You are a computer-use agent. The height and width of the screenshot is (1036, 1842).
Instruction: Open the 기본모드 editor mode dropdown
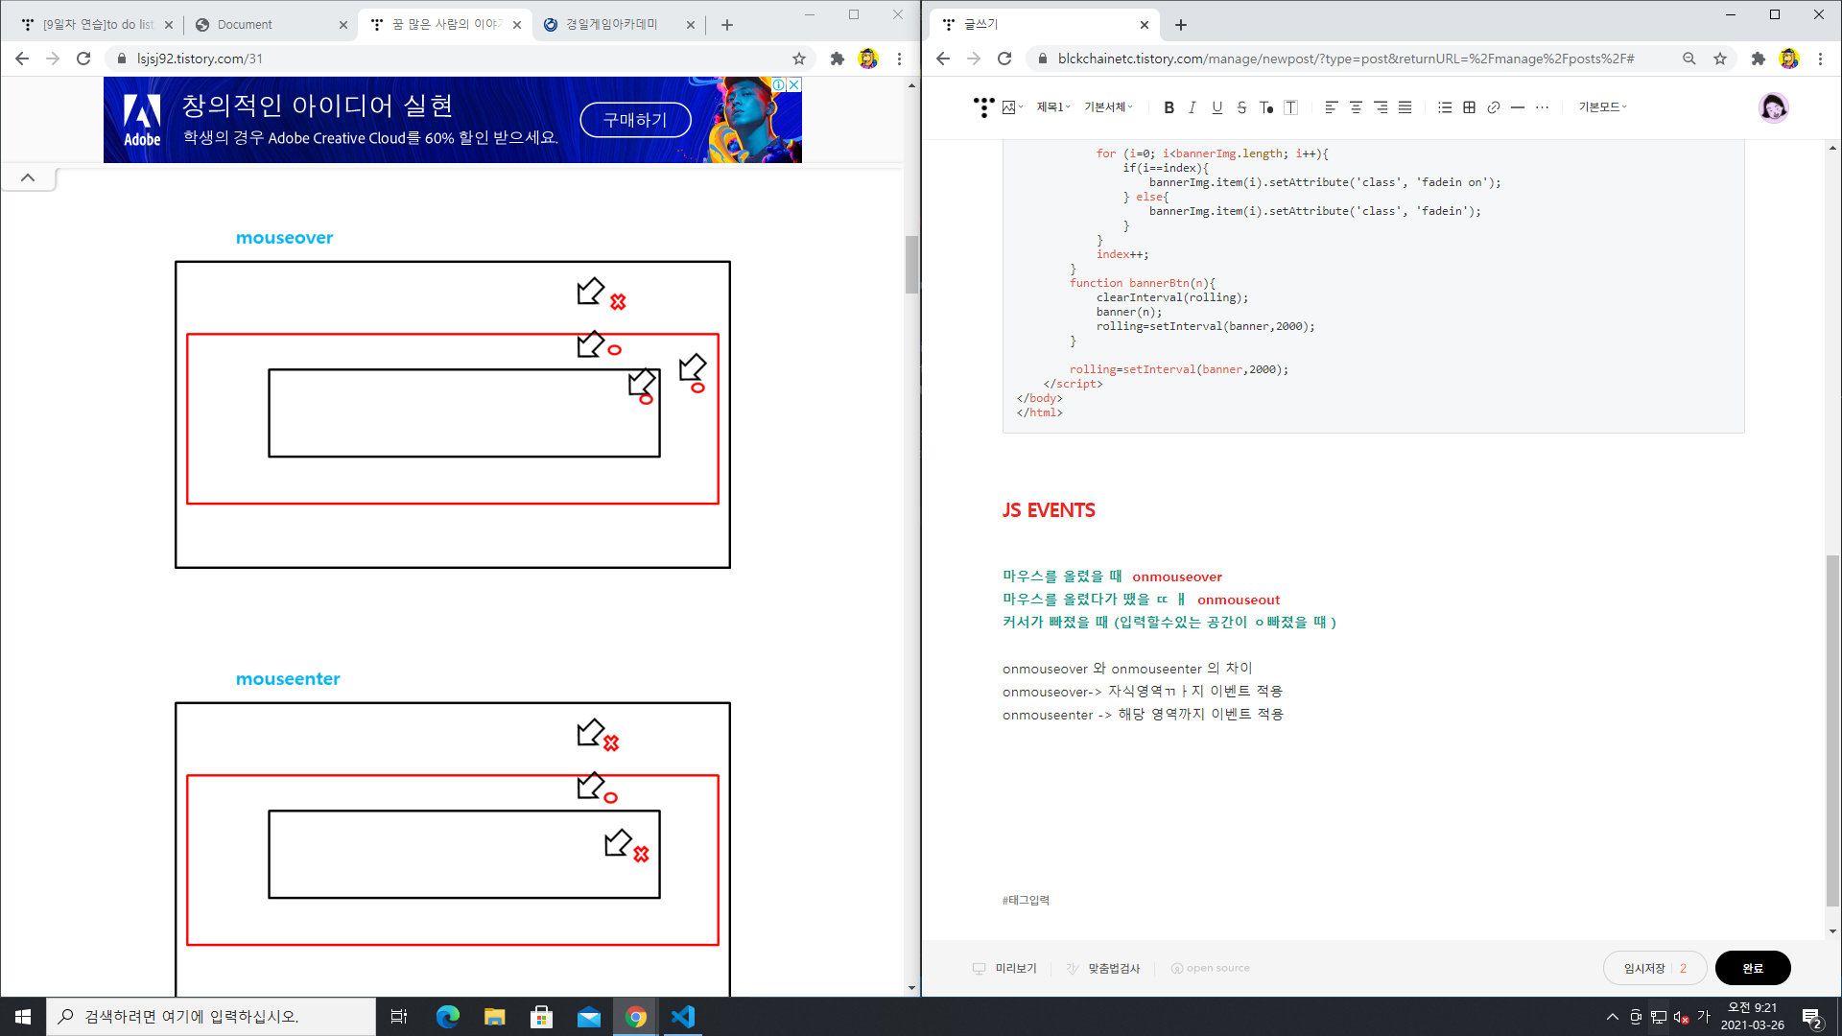coord(1602,107)
